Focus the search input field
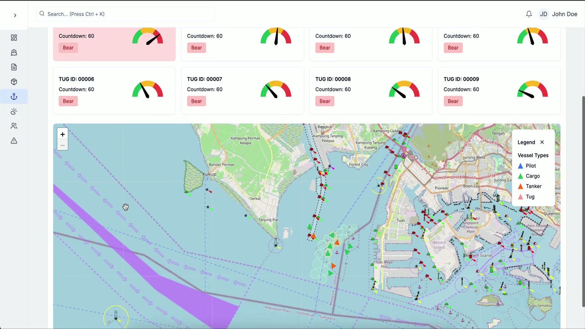The image size is (585, 329). (x=125, y=14)
